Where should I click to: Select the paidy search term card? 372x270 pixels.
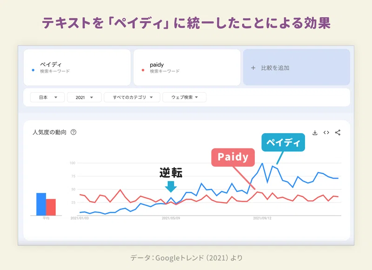186,67
